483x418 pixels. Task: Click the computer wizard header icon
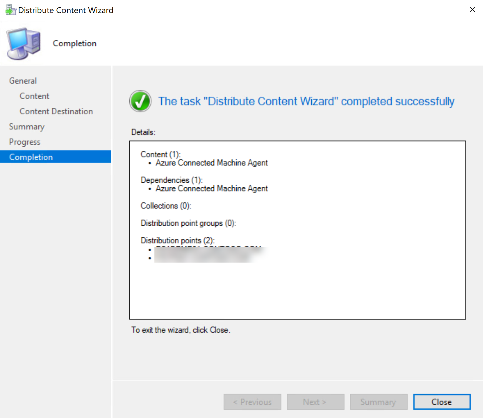[x=24, y=43]
